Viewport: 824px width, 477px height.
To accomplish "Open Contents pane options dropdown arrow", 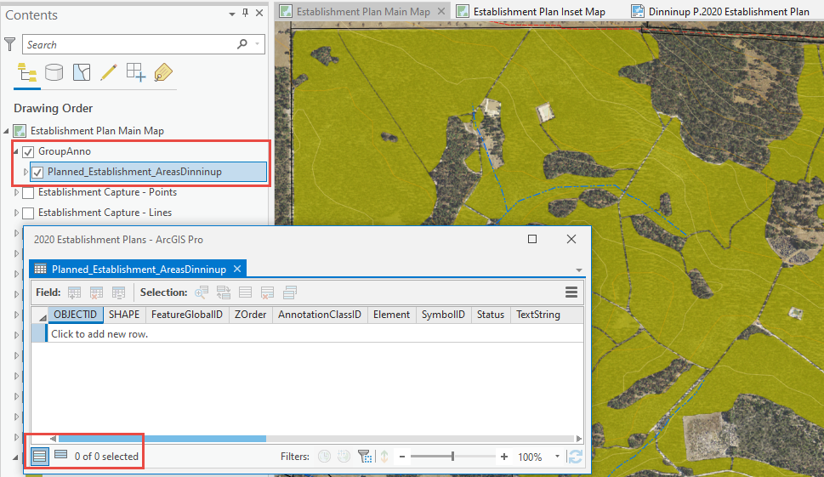I will pos(232,14).
